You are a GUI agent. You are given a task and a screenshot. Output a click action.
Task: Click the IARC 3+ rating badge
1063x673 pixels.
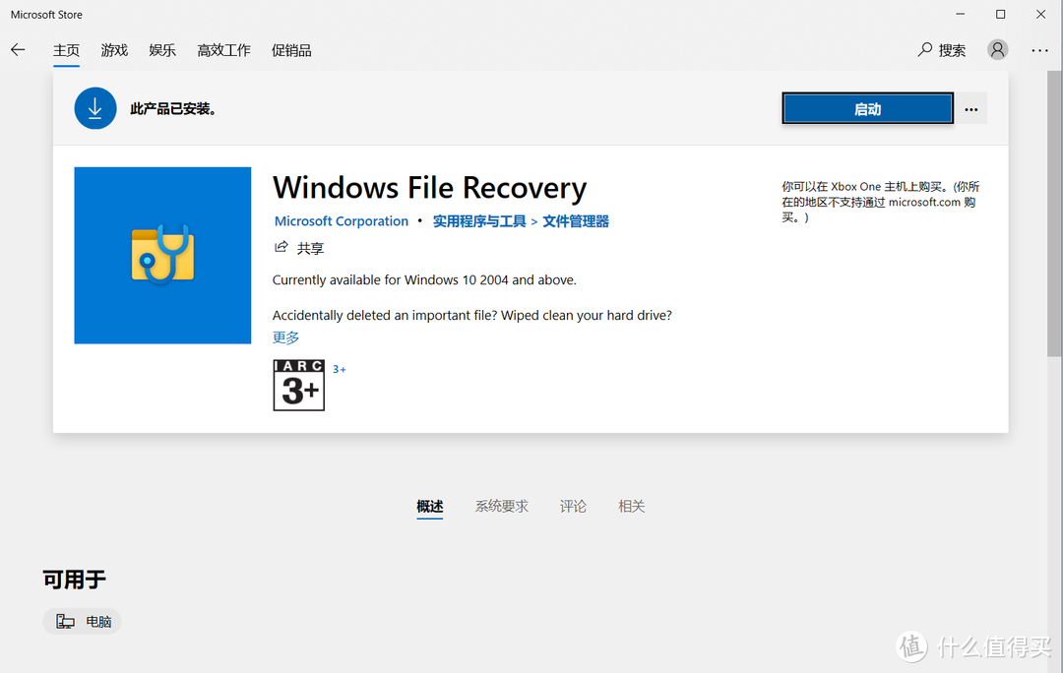(x=299, y=385)
